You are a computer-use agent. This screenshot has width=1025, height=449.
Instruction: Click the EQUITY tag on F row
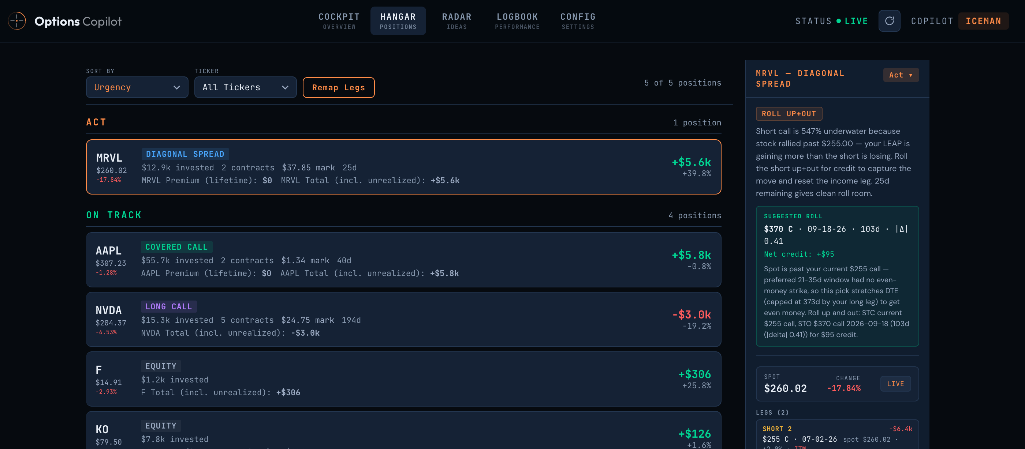161,366
